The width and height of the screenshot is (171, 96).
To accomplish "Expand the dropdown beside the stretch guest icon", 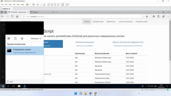I will (x=69, y=5).
